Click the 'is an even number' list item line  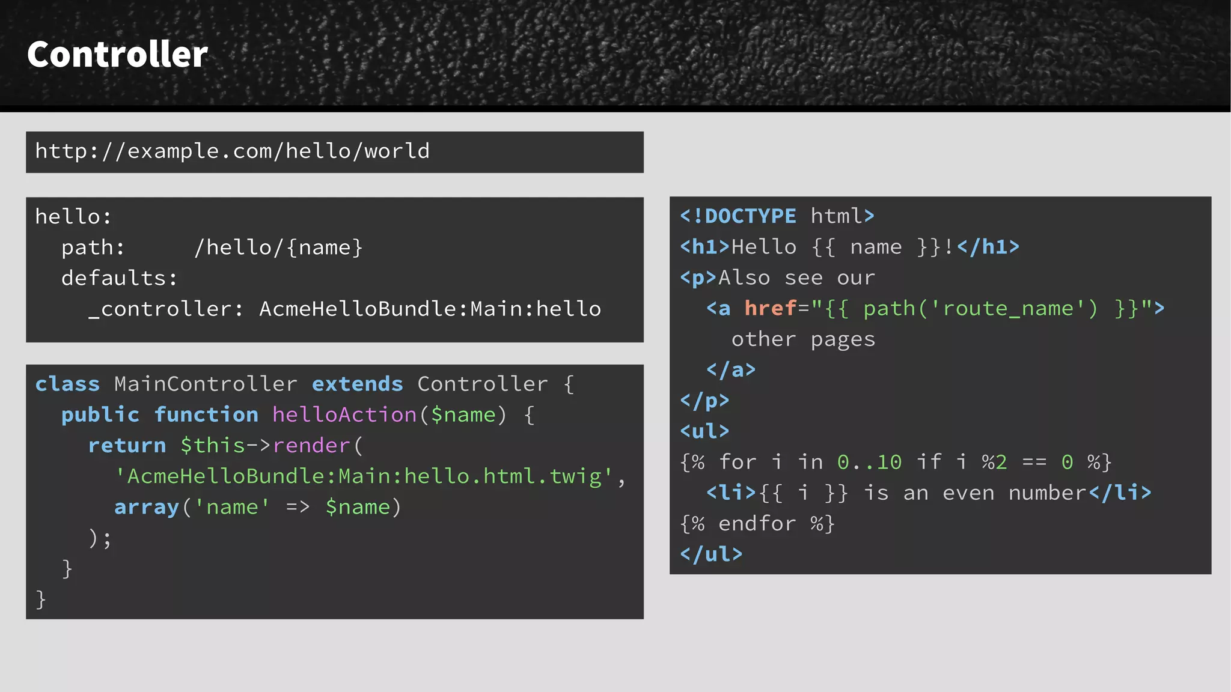pos(929,493)
